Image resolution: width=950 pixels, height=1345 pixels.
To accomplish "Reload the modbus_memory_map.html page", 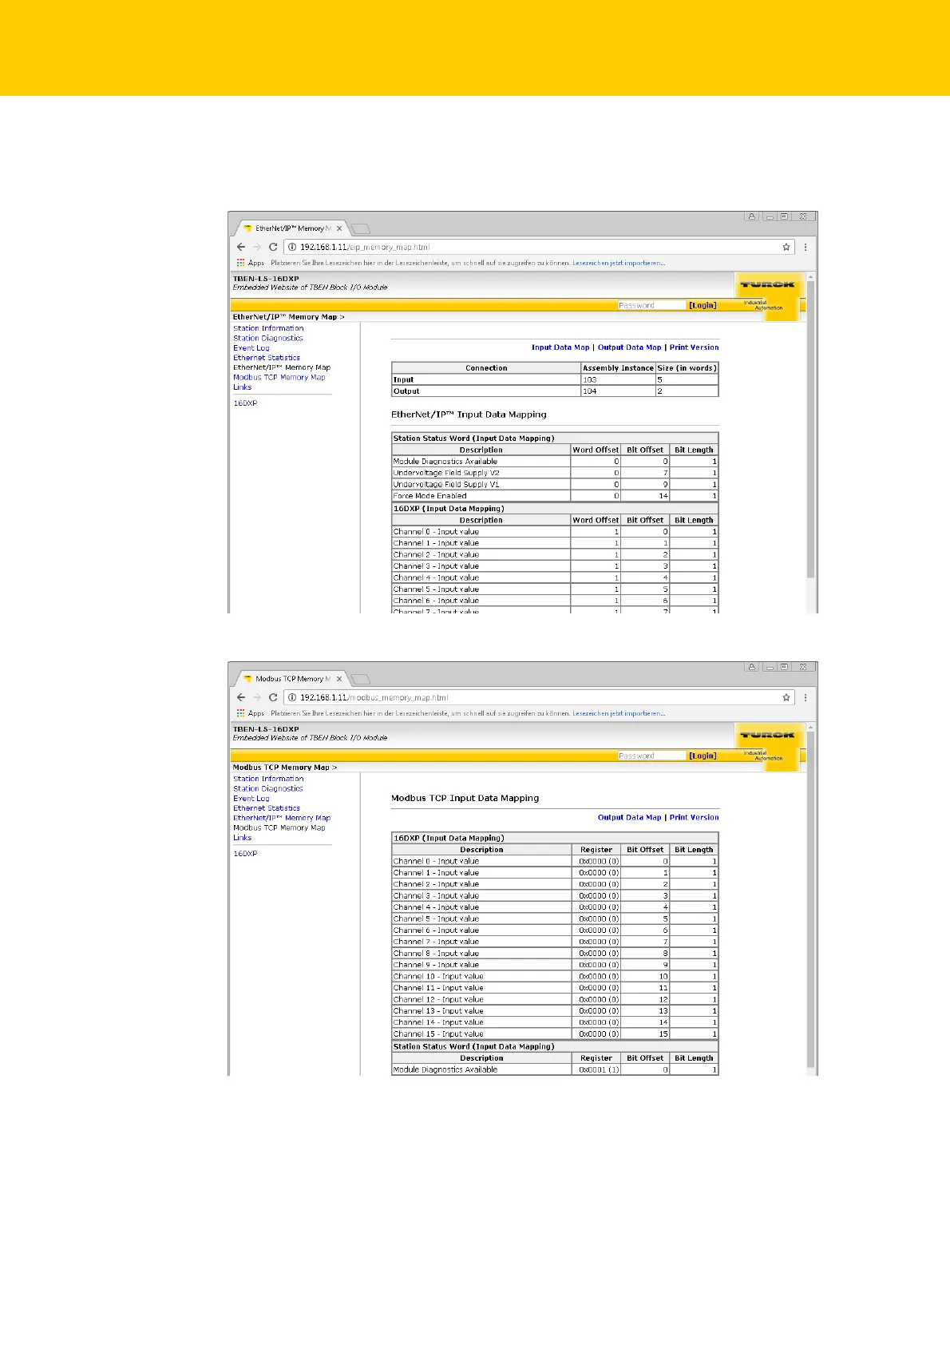I will pos(273,697).
